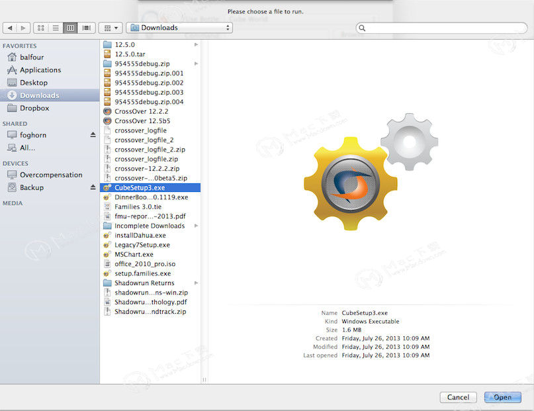Viewport: 534px width, 411px height.
Task: Select balfour home folder in sidebar
Action: click(x=50, y=57)
